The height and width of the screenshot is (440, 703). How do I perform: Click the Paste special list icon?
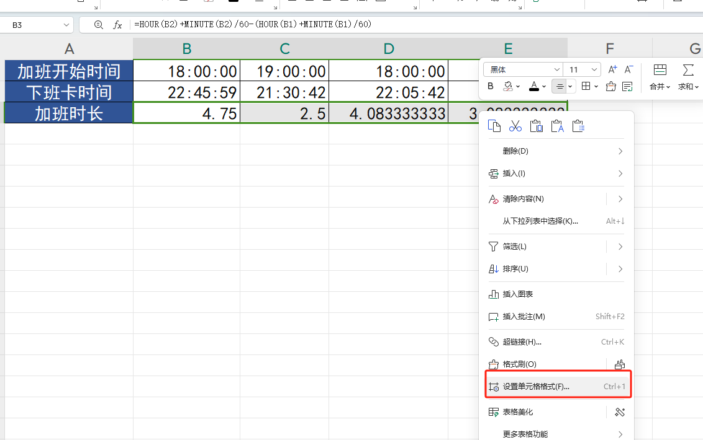point(578,126)
